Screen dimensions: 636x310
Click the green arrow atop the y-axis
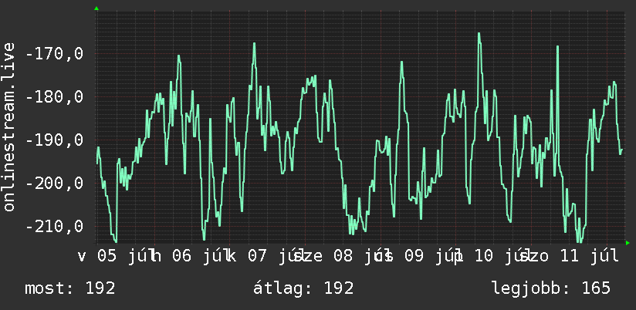pyautogui.click(x=96, y=8)
